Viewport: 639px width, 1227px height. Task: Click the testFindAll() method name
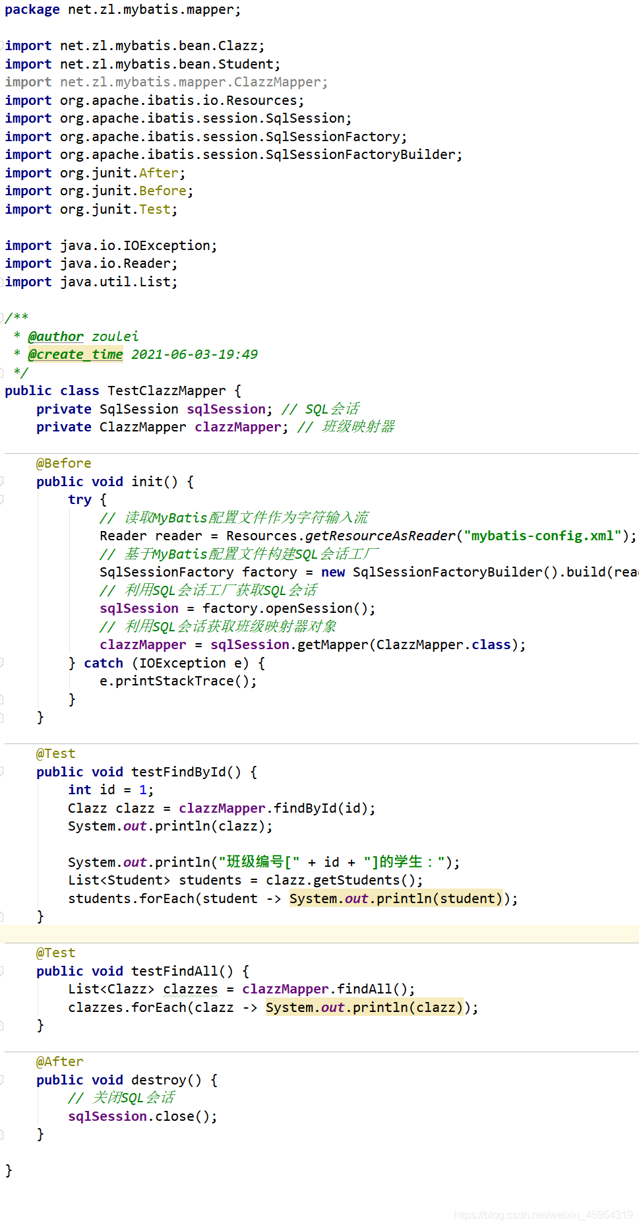pos(182,971)
